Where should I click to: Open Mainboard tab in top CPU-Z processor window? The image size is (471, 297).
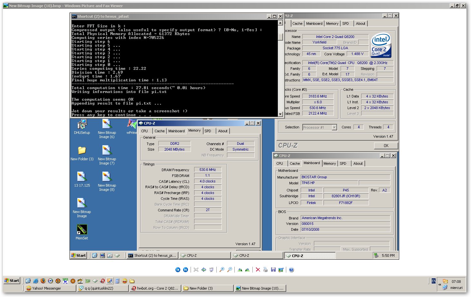[314, 23]
